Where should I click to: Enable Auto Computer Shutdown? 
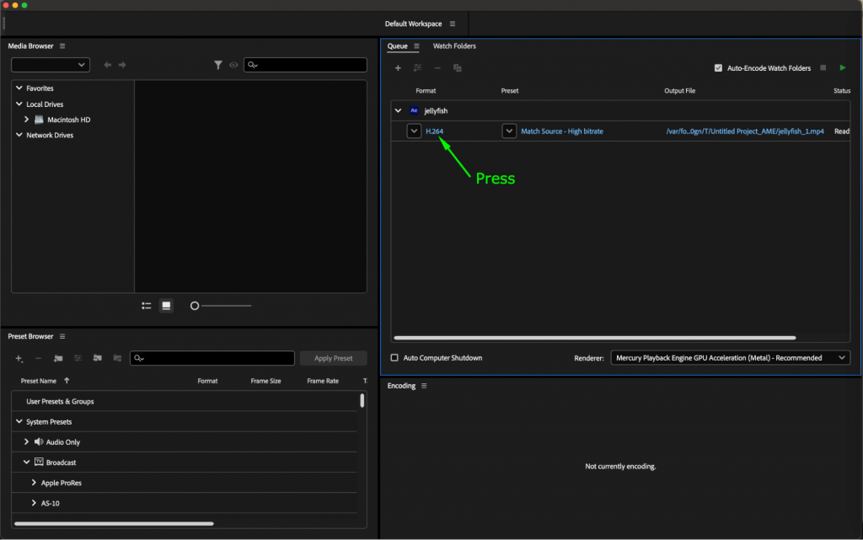393,357
